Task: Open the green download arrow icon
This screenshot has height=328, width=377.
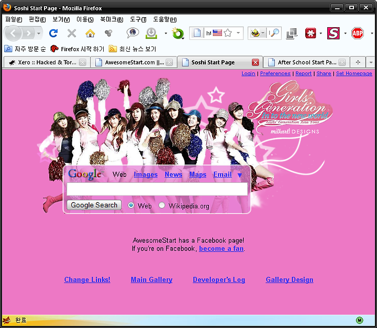Action: pyautogui.click(x=151, y=33)
